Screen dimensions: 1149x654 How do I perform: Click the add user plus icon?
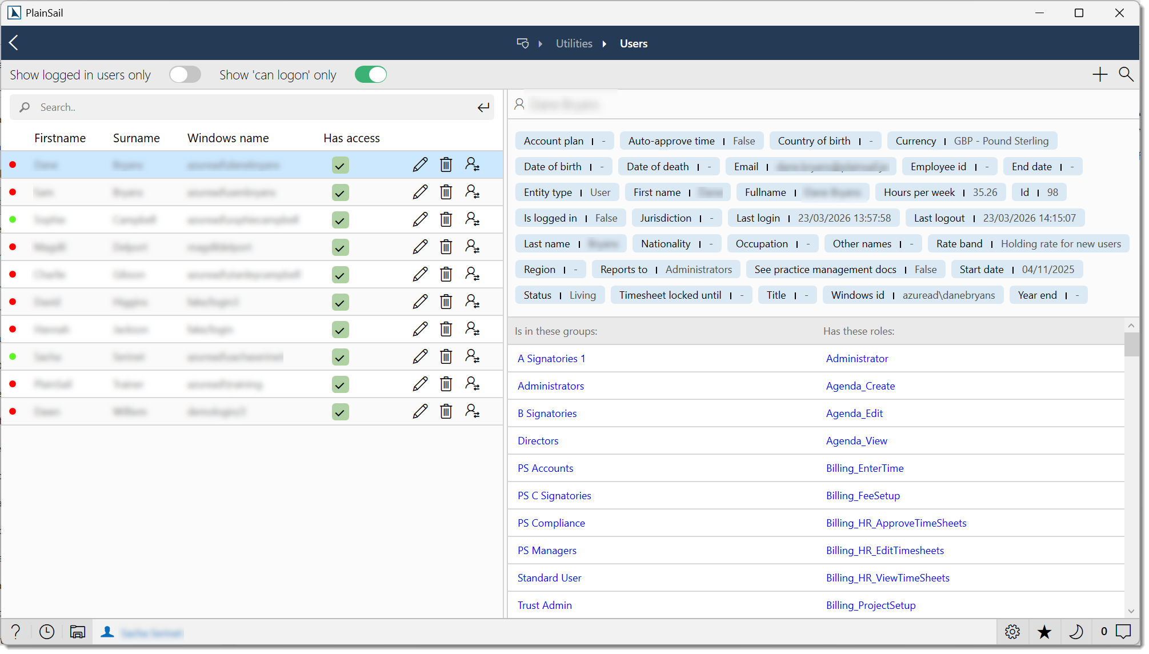point(1099,74)
